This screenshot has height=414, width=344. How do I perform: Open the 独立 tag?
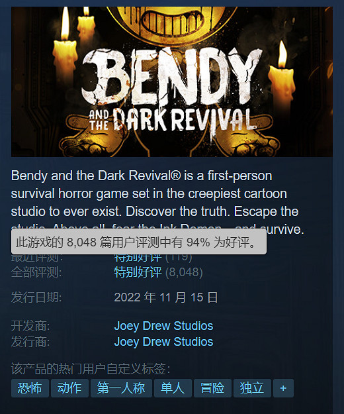click(x=252, y=388)
